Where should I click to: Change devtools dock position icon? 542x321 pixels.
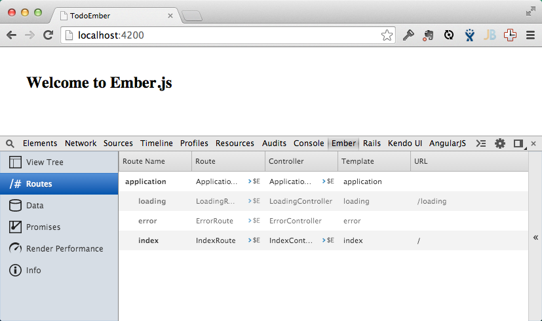click(x=518, y=143)
